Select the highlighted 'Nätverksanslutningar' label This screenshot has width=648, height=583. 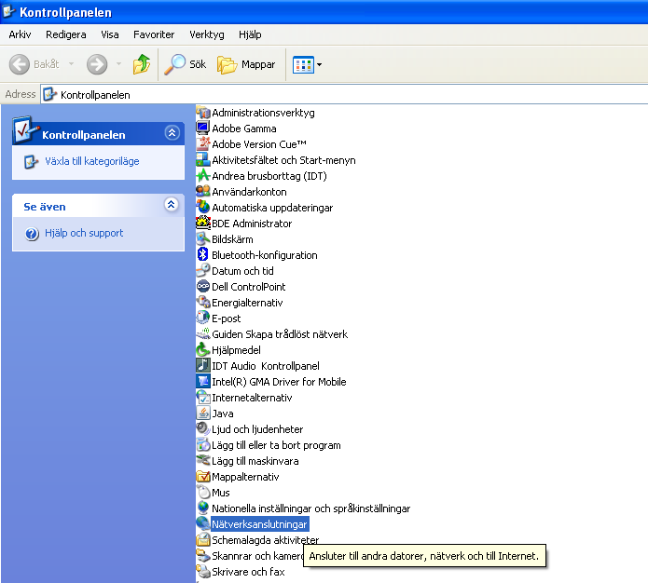pyautogui.click(x=259, y=524)
